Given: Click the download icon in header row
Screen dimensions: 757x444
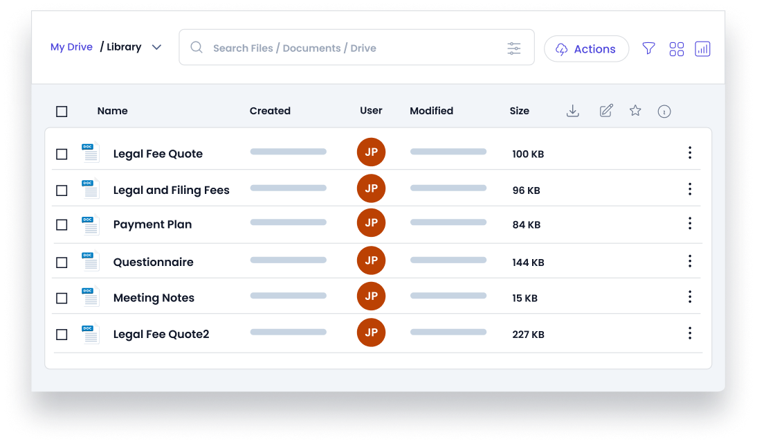Looking at the screenshot, I should [x=572, y=111].
